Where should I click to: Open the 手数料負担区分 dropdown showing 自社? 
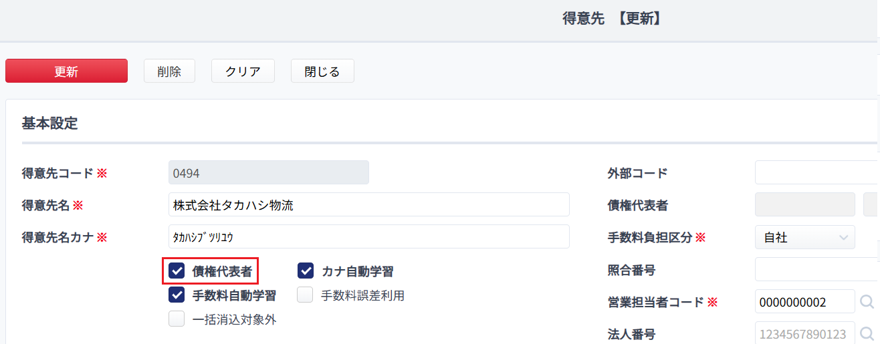coord(805,237)
